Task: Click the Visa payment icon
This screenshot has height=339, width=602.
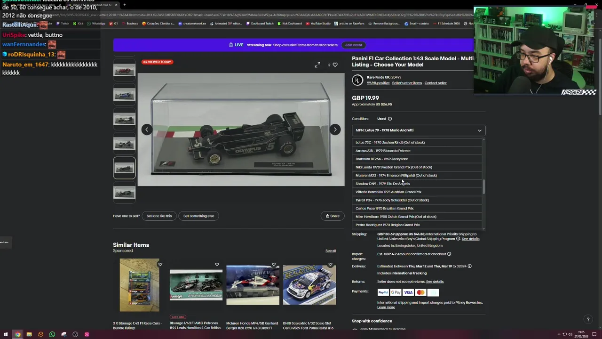Action: pos(408,292)
